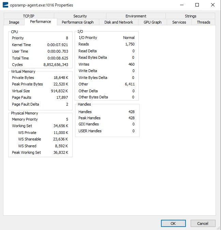Image resolution: width=221 pixels, height=230 pixels.
Task: Click the Memory Priority label
Action: click(25, 119)
